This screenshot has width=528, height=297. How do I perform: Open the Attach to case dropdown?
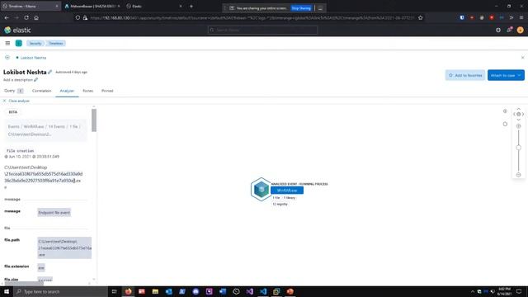tap(506, 75)
